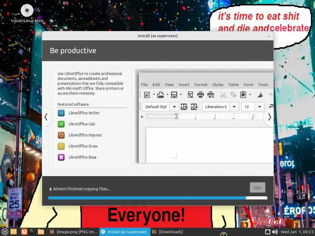
Task: Go to the previous installer slide
Action: [x=46, y=117]
